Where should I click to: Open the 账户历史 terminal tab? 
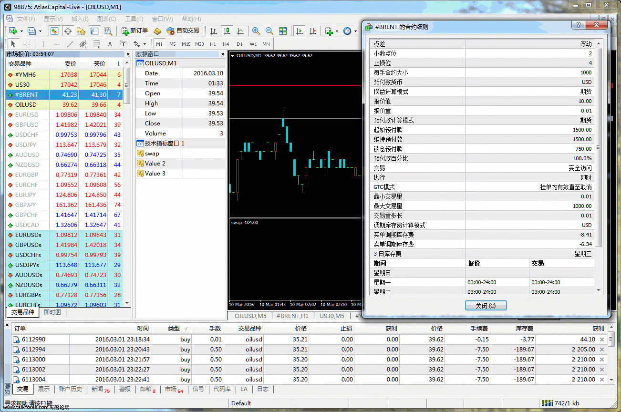70,389
